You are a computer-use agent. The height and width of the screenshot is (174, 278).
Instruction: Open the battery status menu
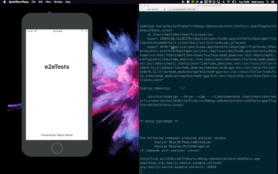click(234, 2)
